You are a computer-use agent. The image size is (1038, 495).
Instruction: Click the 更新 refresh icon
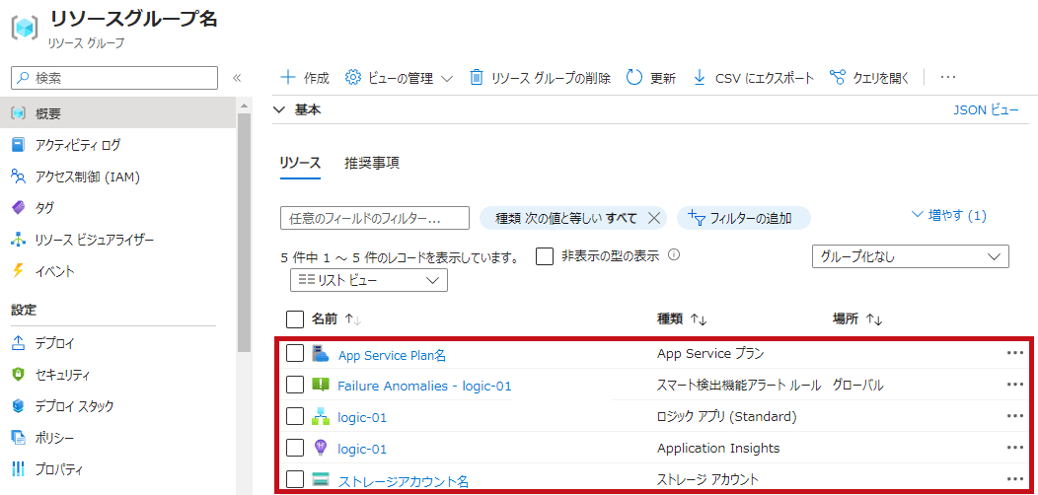tap(634, 78)
